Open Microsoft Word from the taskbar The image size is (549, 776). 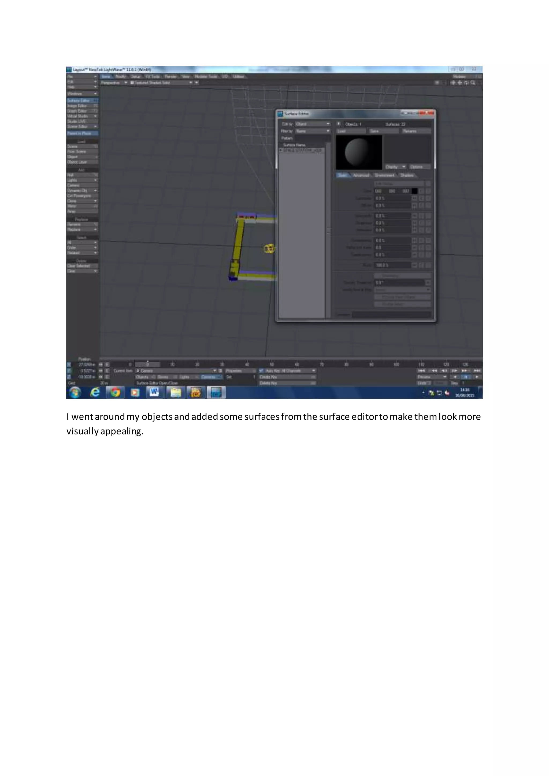(154, 392)
